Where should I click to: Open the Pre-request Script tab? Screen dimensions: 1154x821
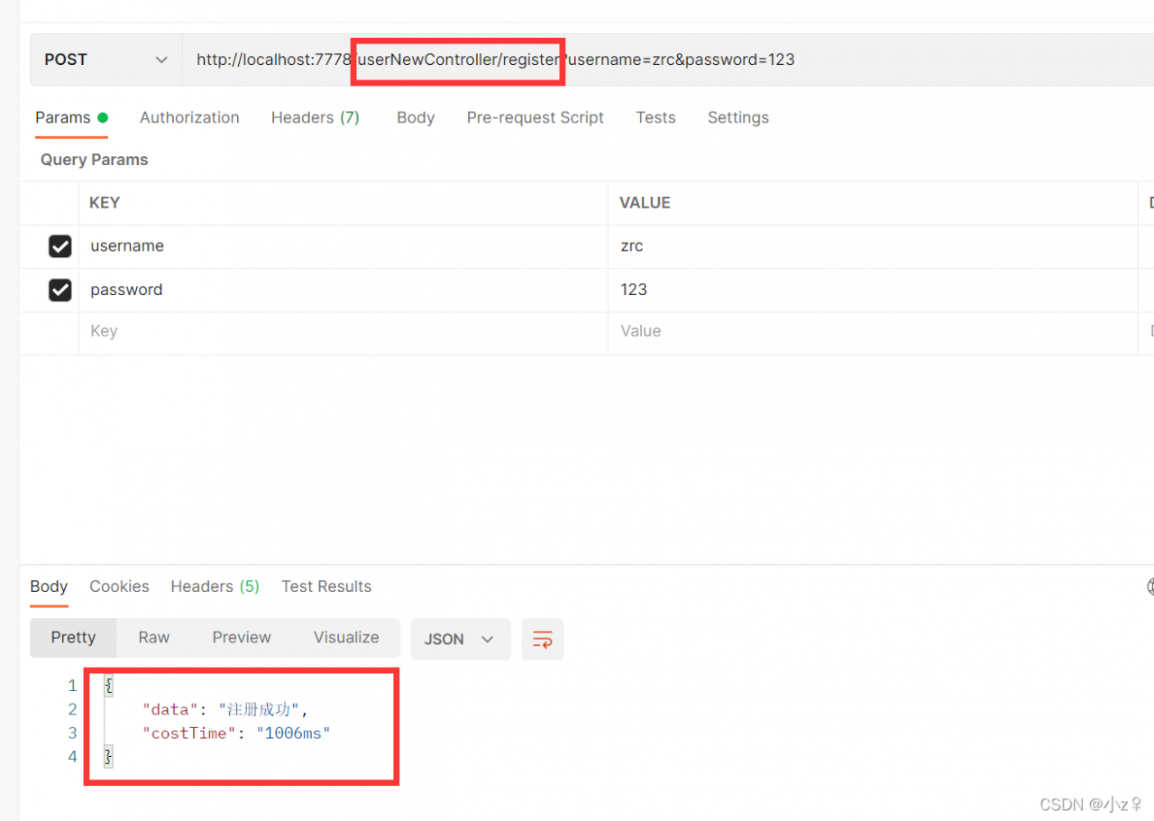(x=536, y=117)
